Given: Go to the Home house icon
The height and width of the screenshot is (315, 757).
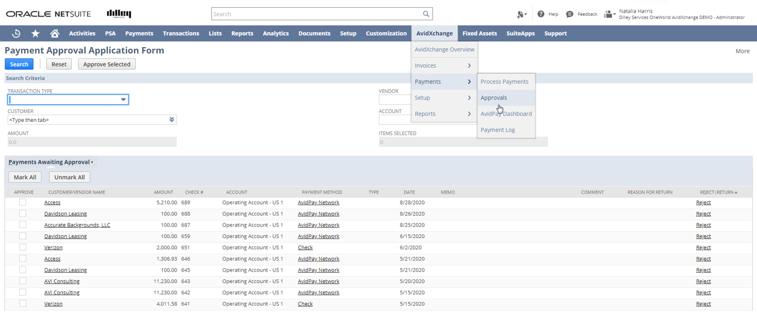Looking at the screenshot, I should coord(55,33).
